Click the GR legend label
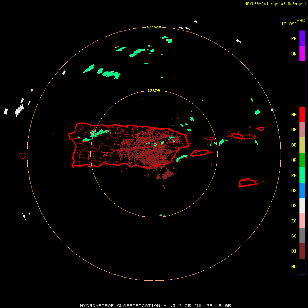Viewport: 308px width, 308px height. click(294, 130)
